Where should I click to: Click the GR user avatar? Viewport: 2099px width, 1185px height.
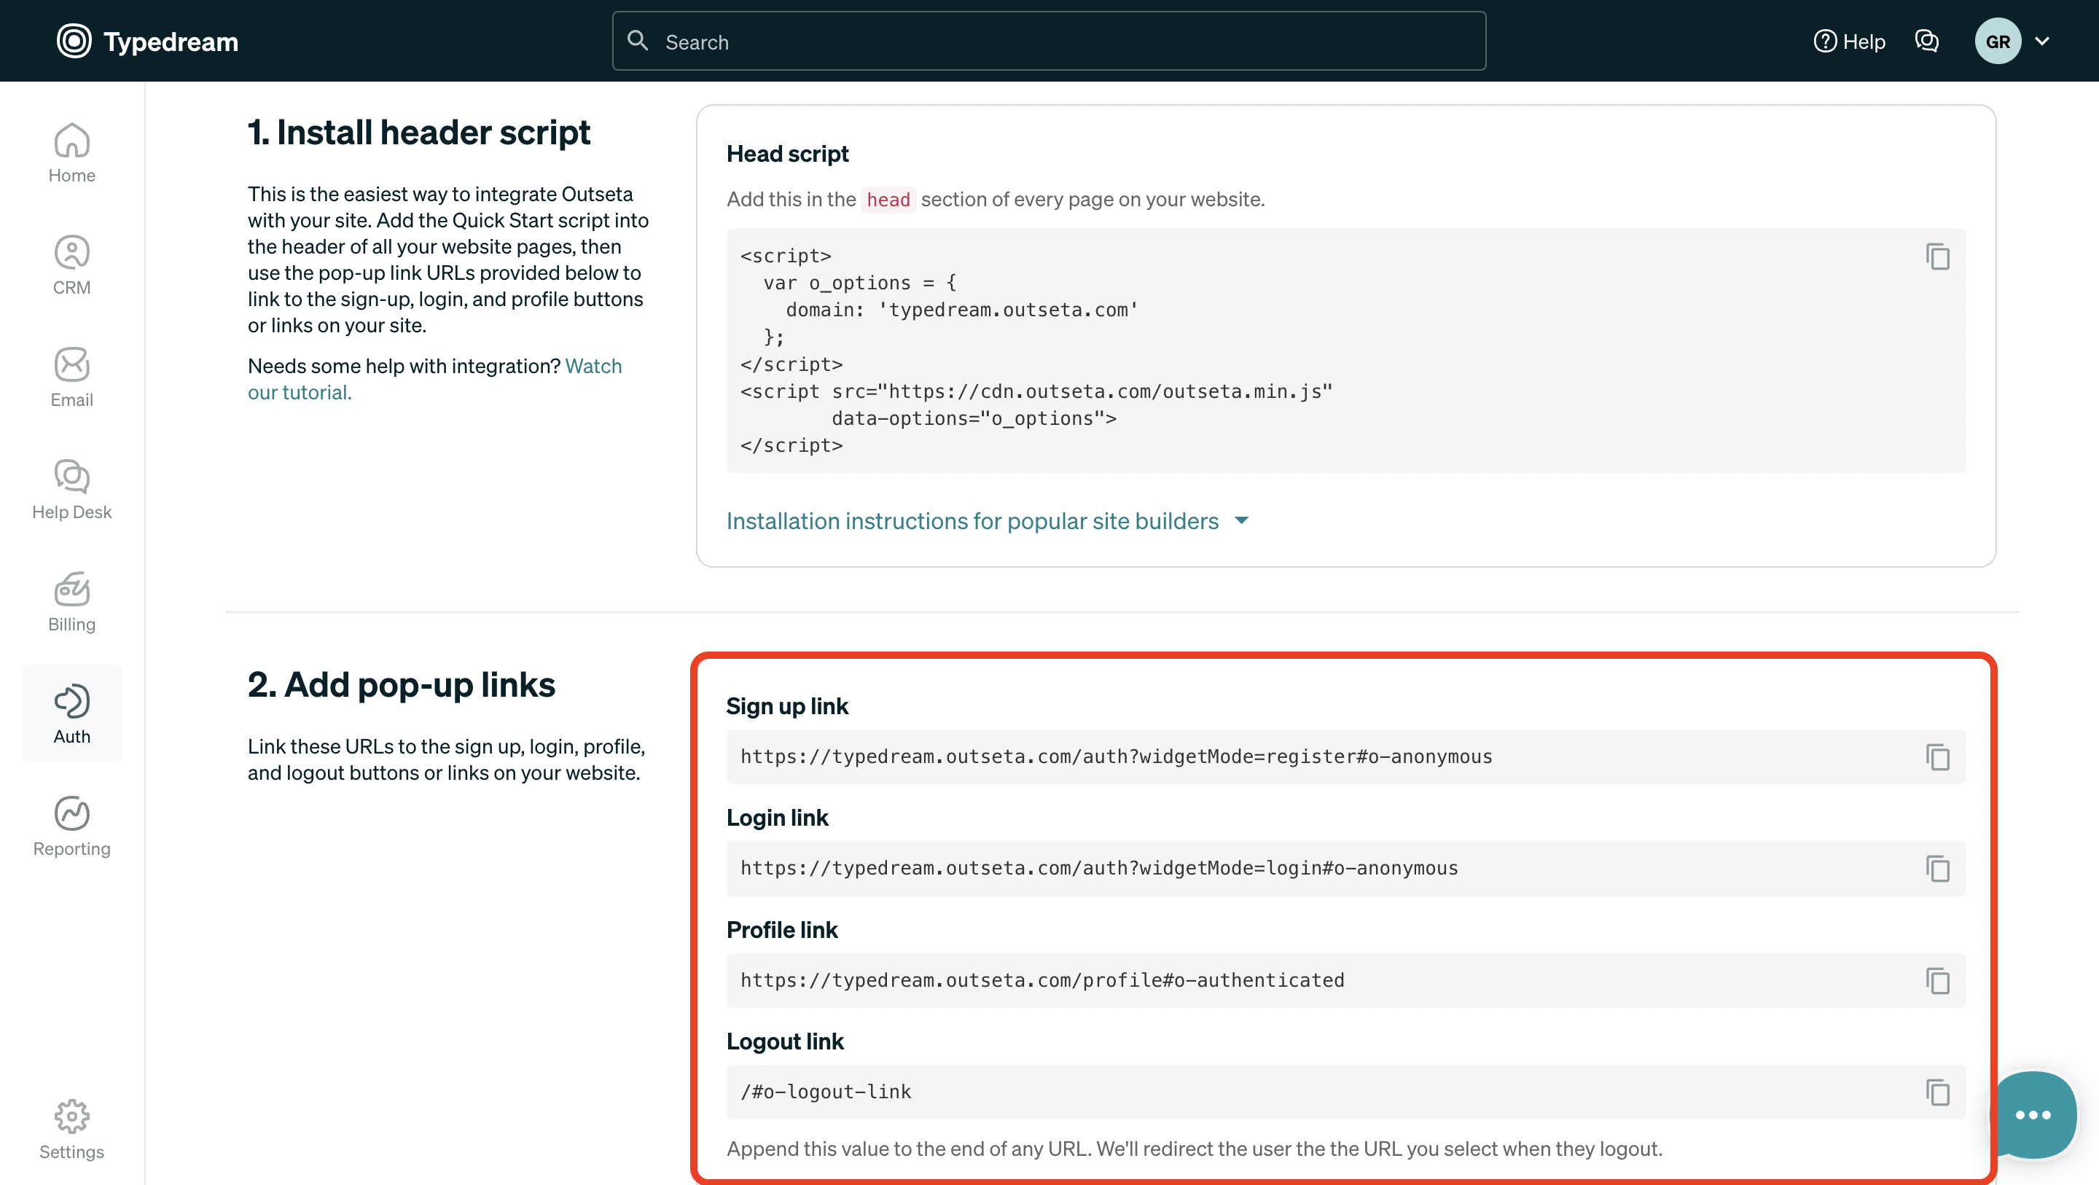(x=1997, y=41)
